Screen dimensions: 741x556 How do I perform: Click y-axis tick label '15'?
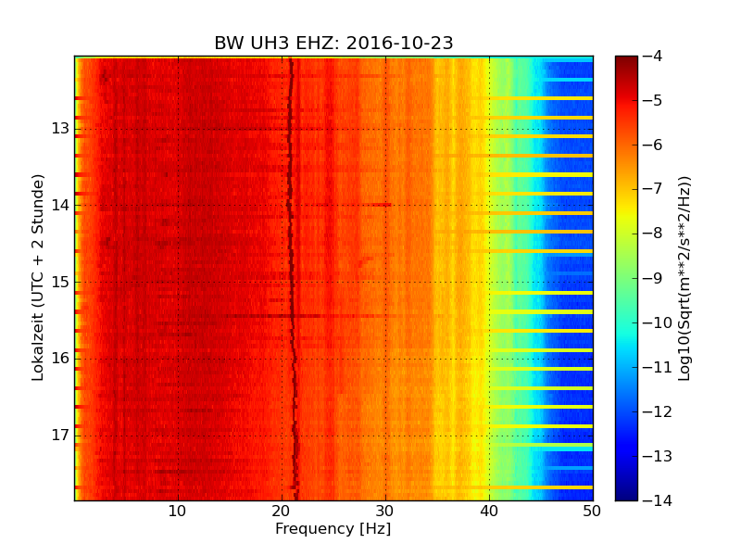[x=60, y=282]
